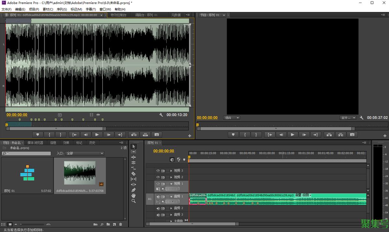Delete item using the project panel trash icon
This screenshot has height=232, width=389.
coord(121,224)
